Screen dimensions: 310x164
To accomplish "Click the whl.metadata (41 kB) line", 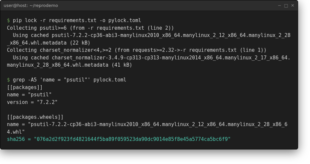I will [69, 65].
